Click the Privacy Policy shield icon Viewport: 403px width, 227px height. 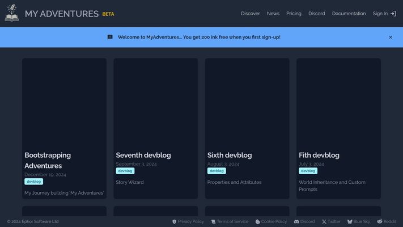[x=174, y=222]
